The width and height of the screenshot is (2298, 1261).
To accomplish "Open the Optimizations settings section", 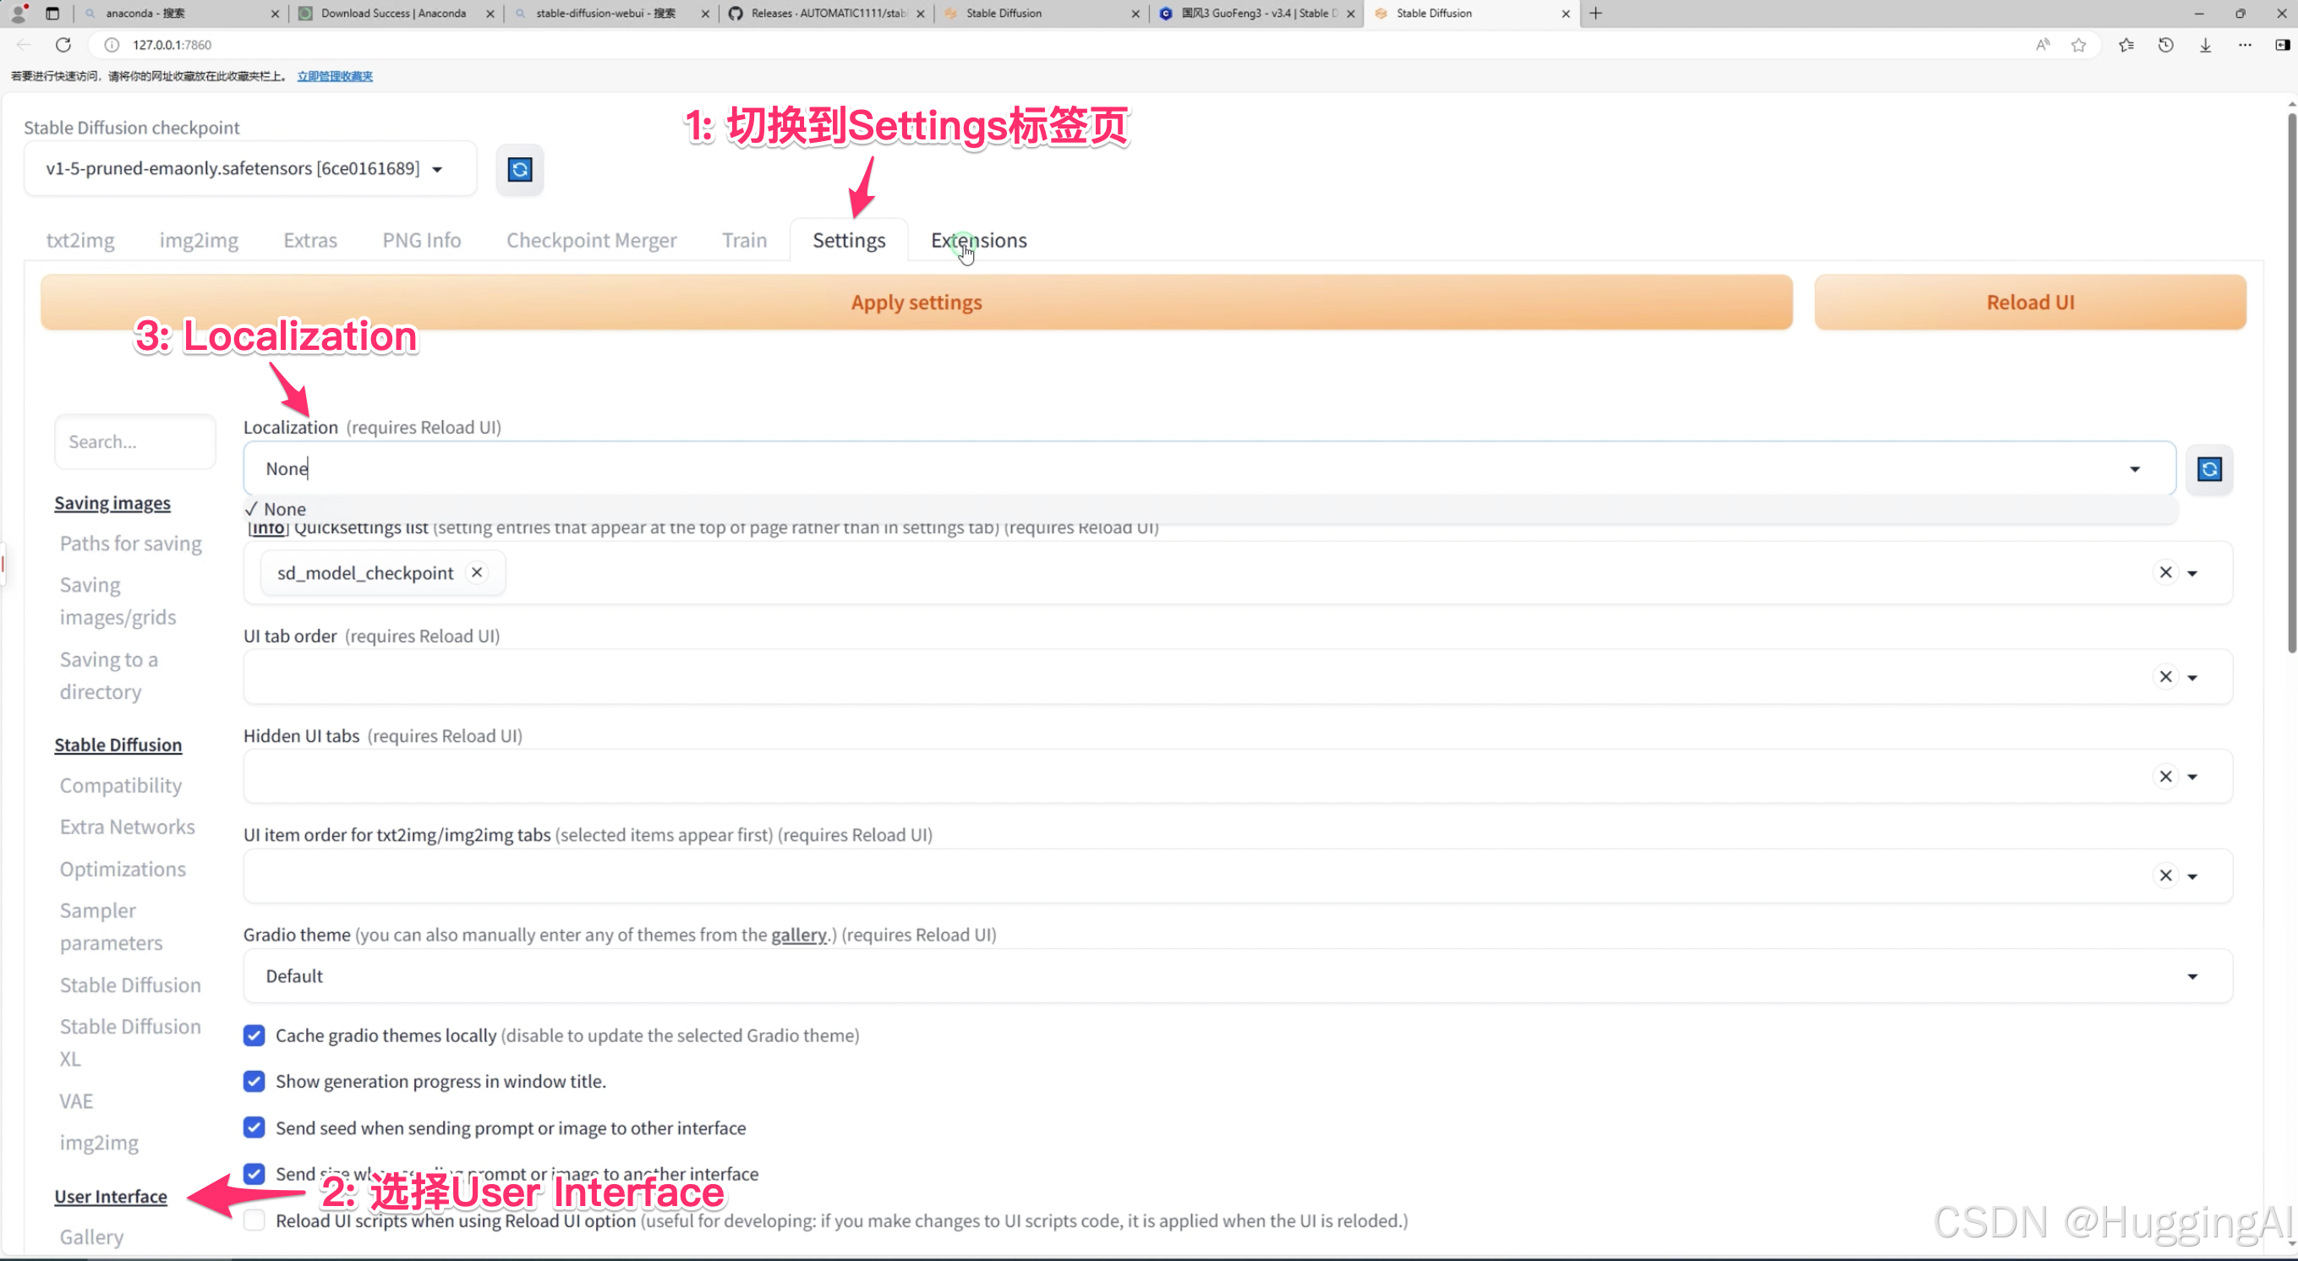I will pos(123,869).
